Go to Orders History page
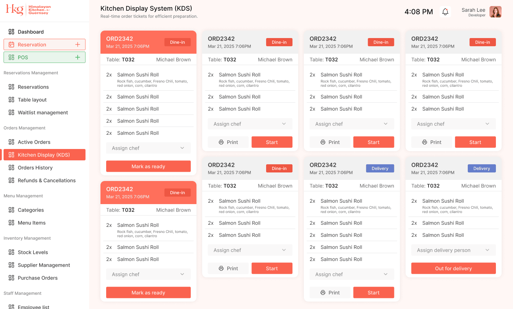The height and width of the screenshot is (309, 513). pos(35,167)
